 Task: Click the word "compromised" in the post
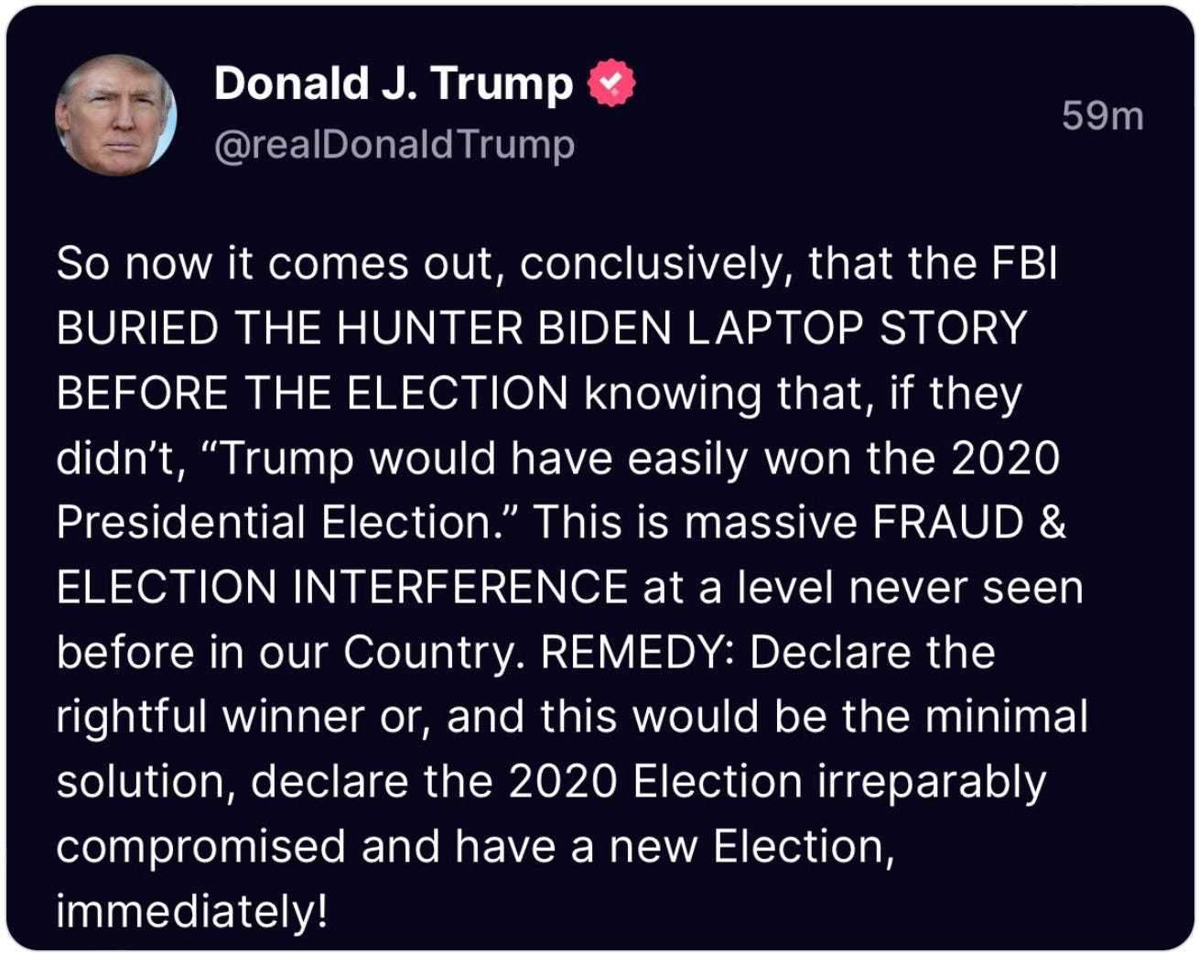click(200, 847)
